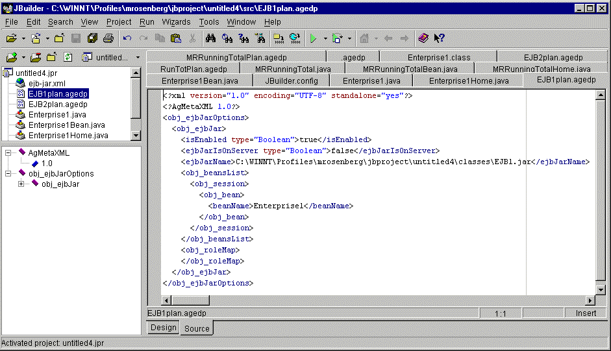Collapse the AgMetaXML structure node
This screenshot has width=611, height=351.
8,152
